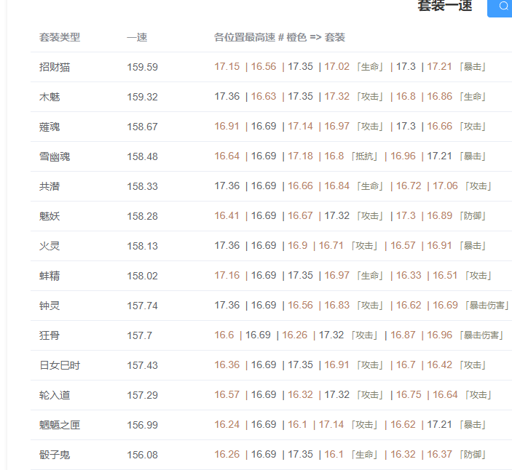Image resolution: width=512 pixels, height=470 pixels.
Task: Click 16.41 in the 魅妖 row
Action: pyautogui.click(x=227, y=215)
